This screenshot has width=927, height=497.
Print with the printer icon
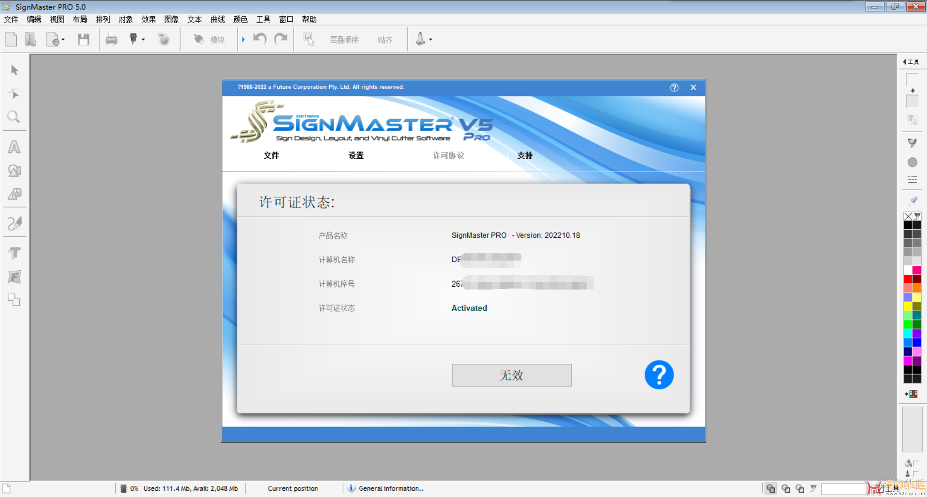coord(112,40)
